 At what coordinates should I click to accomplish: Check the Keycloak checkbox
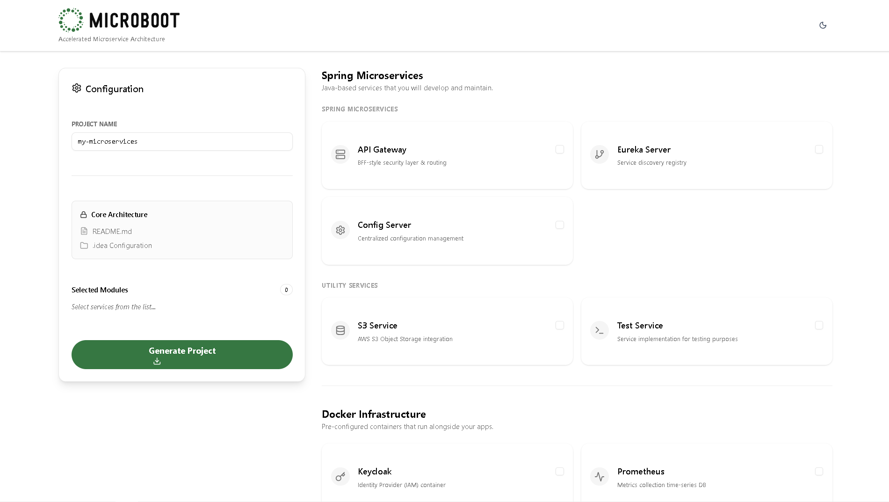click(x=559, y=471)
